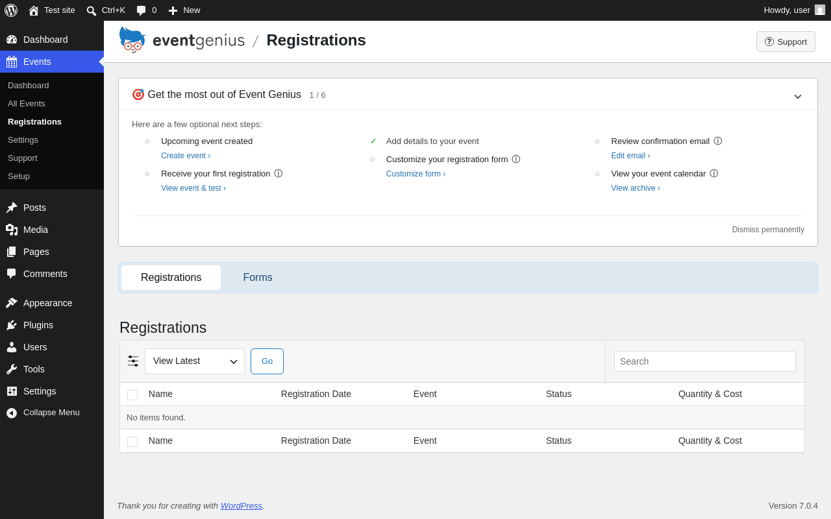Tick the select-all checkbox in table header

tap(132, 394)
